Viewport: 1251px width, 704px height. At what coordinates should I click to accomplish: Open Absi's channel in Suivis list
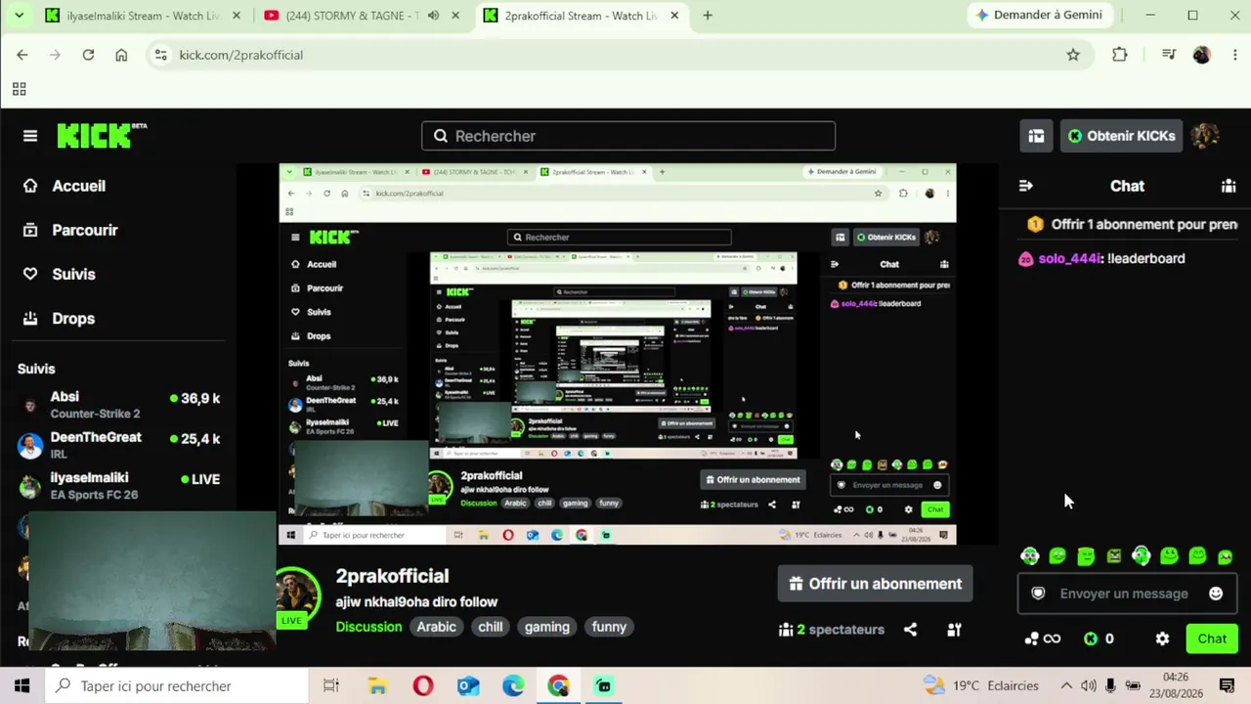tap(119, 404)
